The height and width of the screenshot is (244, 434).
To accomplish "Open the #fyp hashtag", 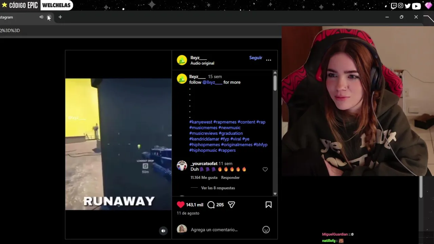I will [225, 139].
